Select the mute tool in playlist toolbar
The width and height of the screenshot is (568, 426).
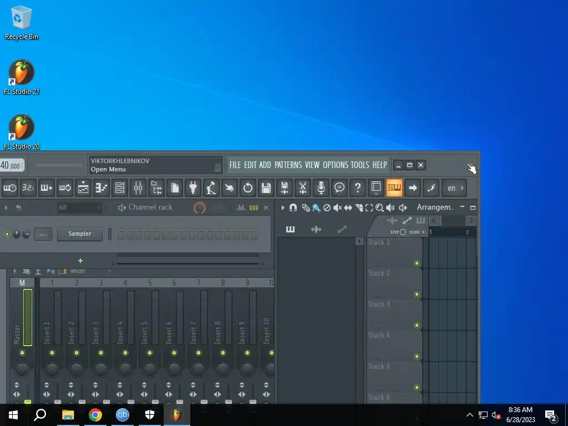338,207
